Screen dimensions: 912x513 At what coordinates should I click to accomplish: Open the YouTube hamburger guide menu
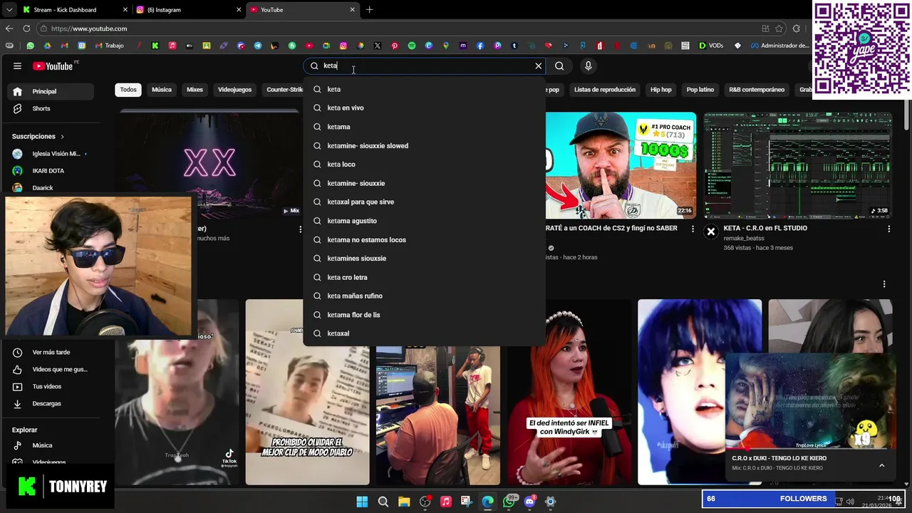coord(17,66)
